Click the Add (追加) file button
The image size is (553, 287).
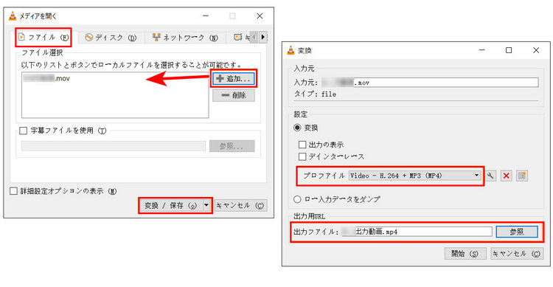[x=234, y=78]
